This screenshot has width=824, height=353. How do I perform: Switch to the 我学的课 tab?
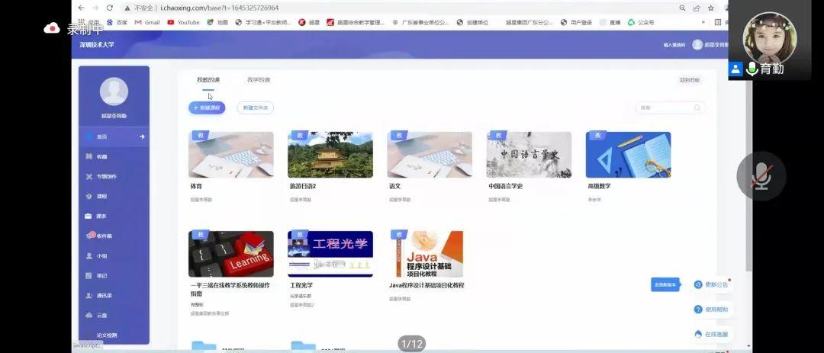click(x=258, y=80)
